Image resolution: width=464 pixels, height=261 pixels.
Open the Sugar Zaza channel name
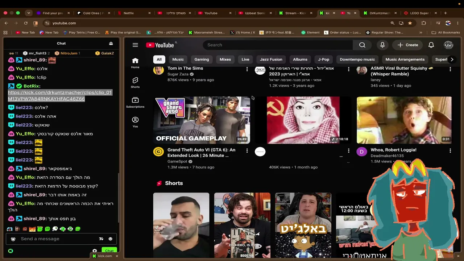pos(178,74)
